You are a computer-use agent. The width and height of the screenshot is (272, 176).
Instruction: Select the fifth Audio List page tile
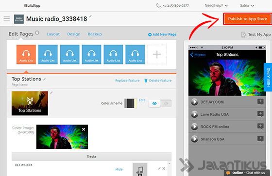click(x=113, y=54)
